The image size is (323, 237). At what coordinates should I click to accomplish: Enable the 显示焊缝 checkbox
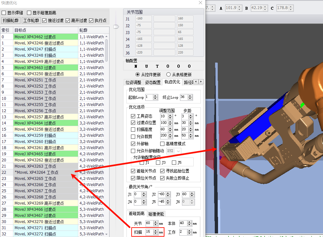pos(4,13)
